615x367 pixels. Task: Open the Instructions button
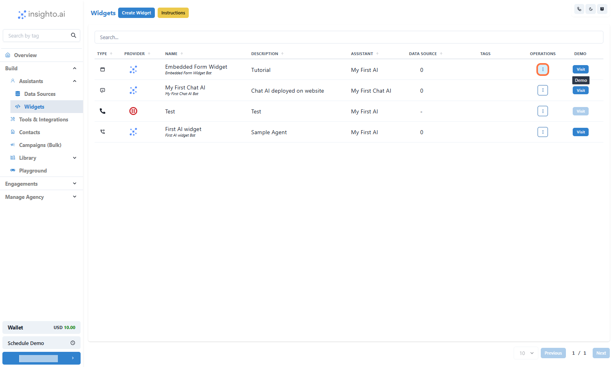pos(173,13)
